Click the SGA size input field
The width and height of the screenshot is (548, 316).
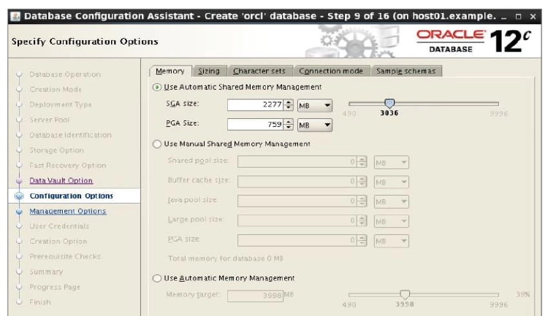pos(255,105)
